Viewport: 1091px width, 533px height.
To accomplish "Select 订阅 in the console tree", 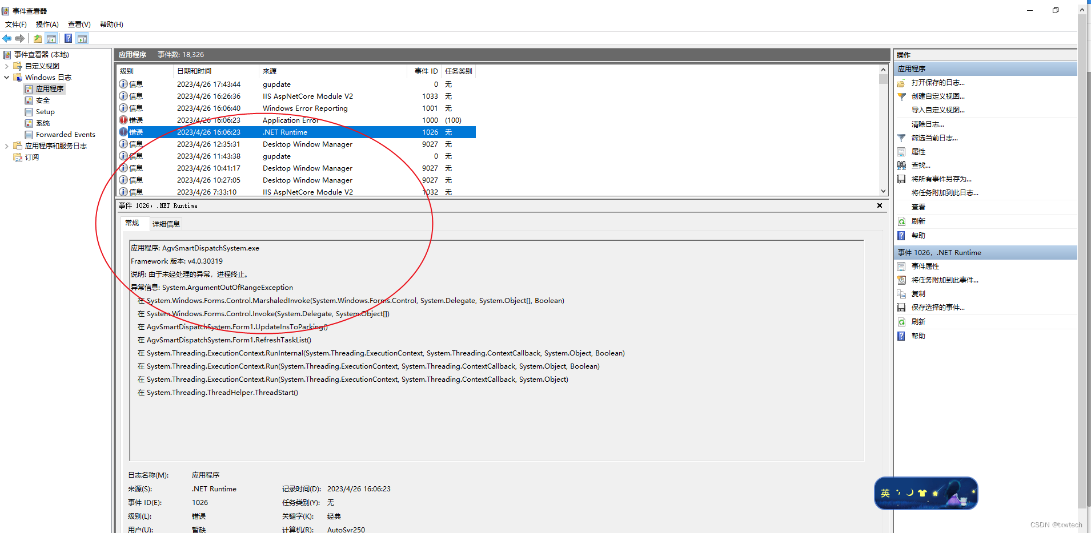I will [32, 158].
